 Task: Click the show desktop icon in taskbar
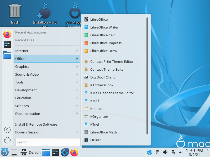(14, 152)
